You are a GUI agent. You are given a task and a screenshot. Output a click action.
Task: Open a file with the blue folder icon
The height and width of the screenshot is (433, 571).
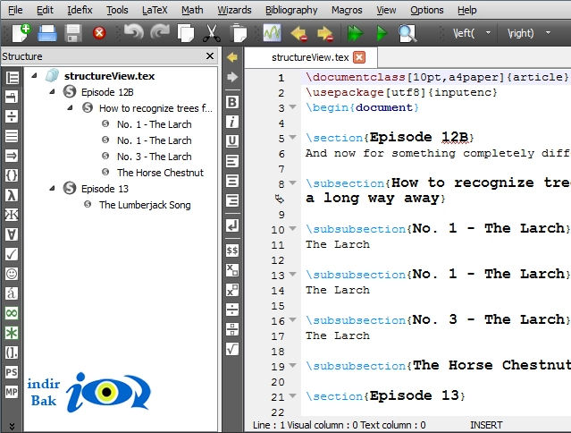click(47, 33)
